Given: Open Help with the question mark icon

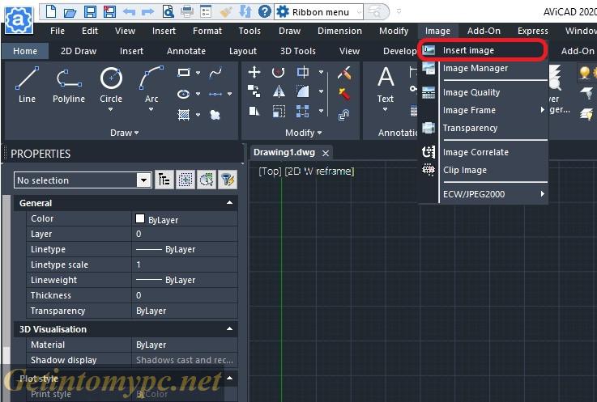Looking at the screenshot, I should (265, 12).
